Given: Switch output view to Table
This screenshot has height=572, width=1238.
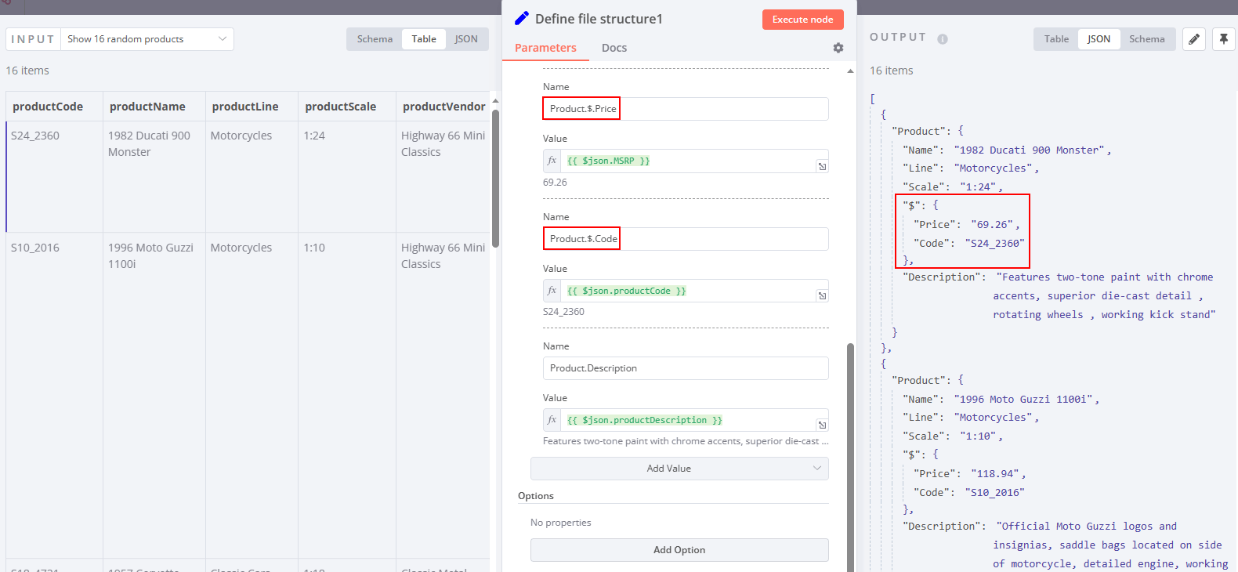Looking at the screenshot, I should tap(1055, 39).
